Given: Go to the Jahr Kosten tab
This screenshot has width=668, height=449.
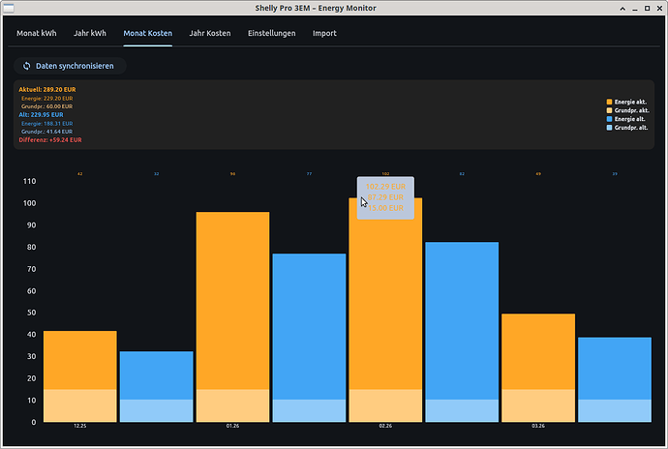Looking at the screenshot, I should [x=210, y=33].
